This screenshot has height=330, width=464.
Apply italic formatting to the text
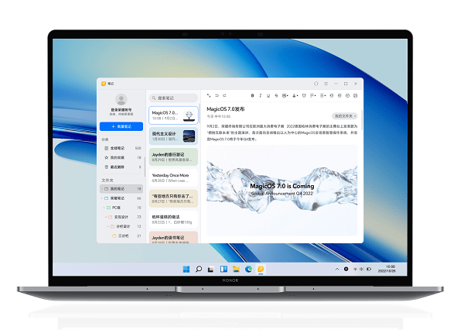(x=261, y=95)
